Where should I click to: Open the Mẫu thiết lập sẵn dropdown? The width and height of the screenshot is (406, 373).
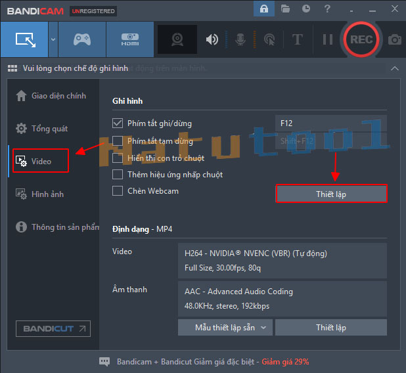[225, 327]
